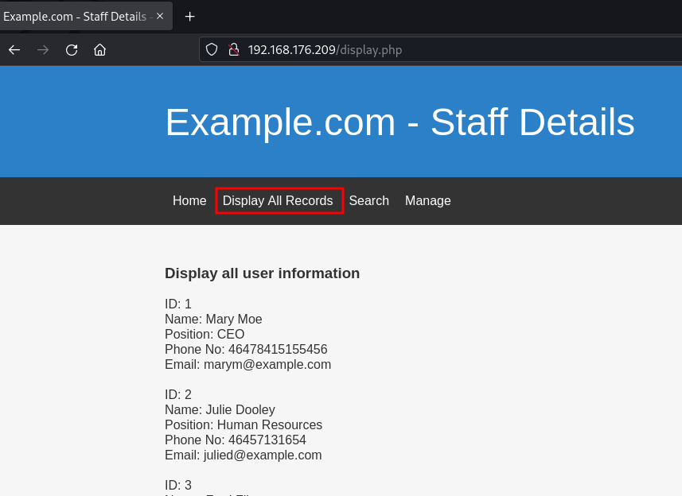This screenshot has width=682, height=496.
Task: Go to the browser home page icon
Action: pos(99,50)
